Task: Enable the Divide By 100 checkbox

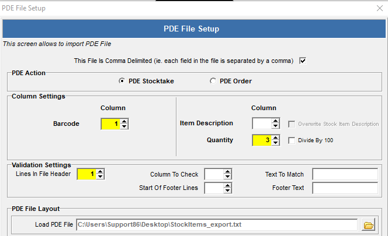Action: click(293, 140)
